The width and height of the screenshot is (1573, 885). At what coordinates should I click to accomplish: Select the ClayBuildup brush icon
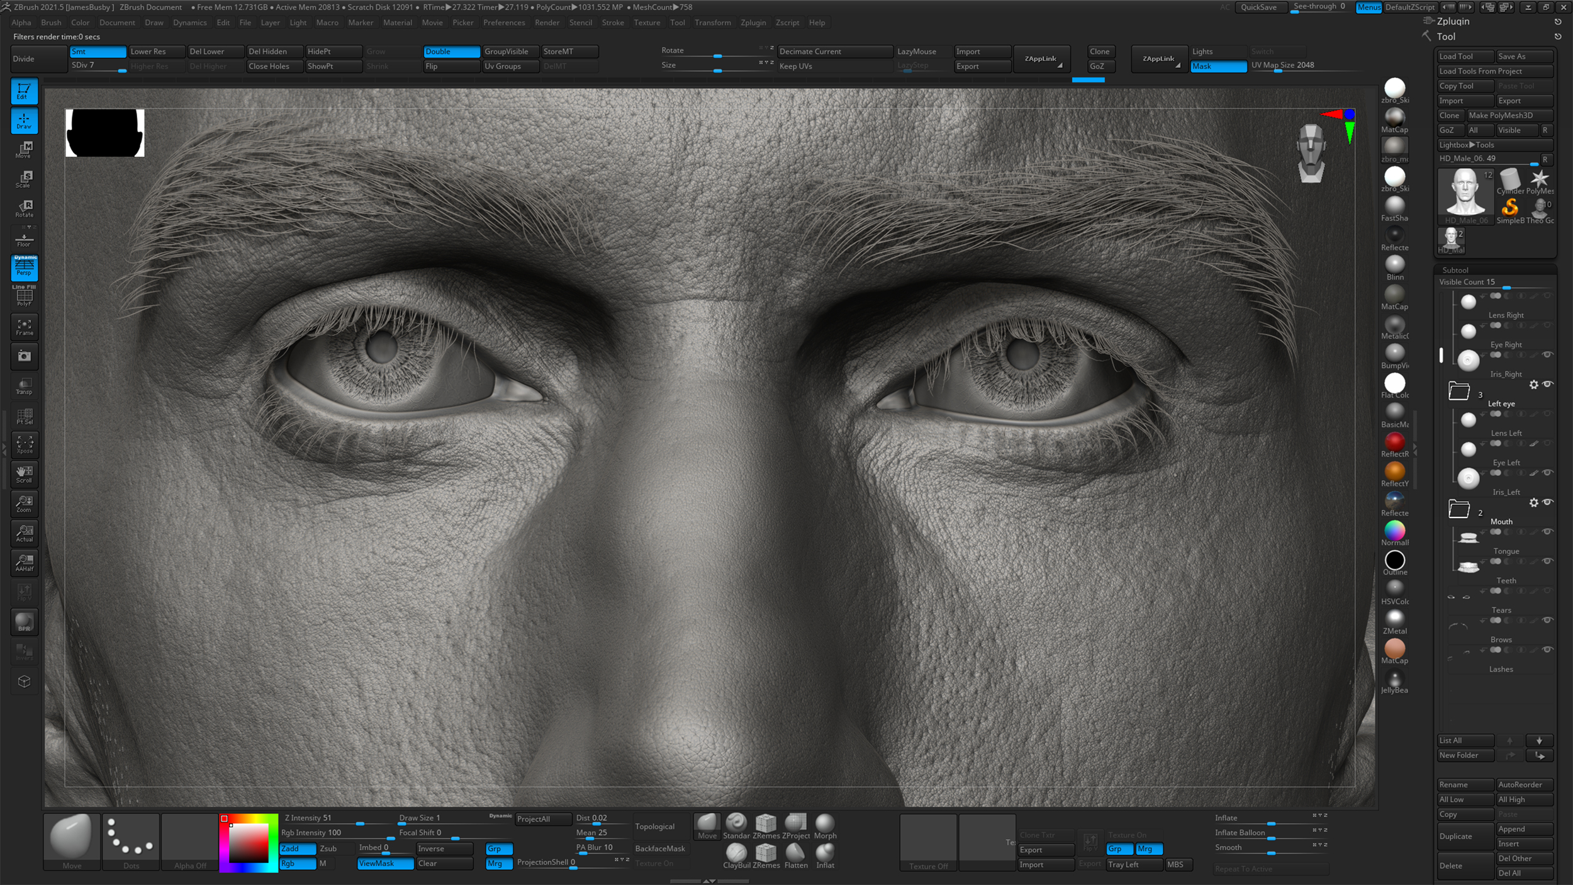coord(736,853)
